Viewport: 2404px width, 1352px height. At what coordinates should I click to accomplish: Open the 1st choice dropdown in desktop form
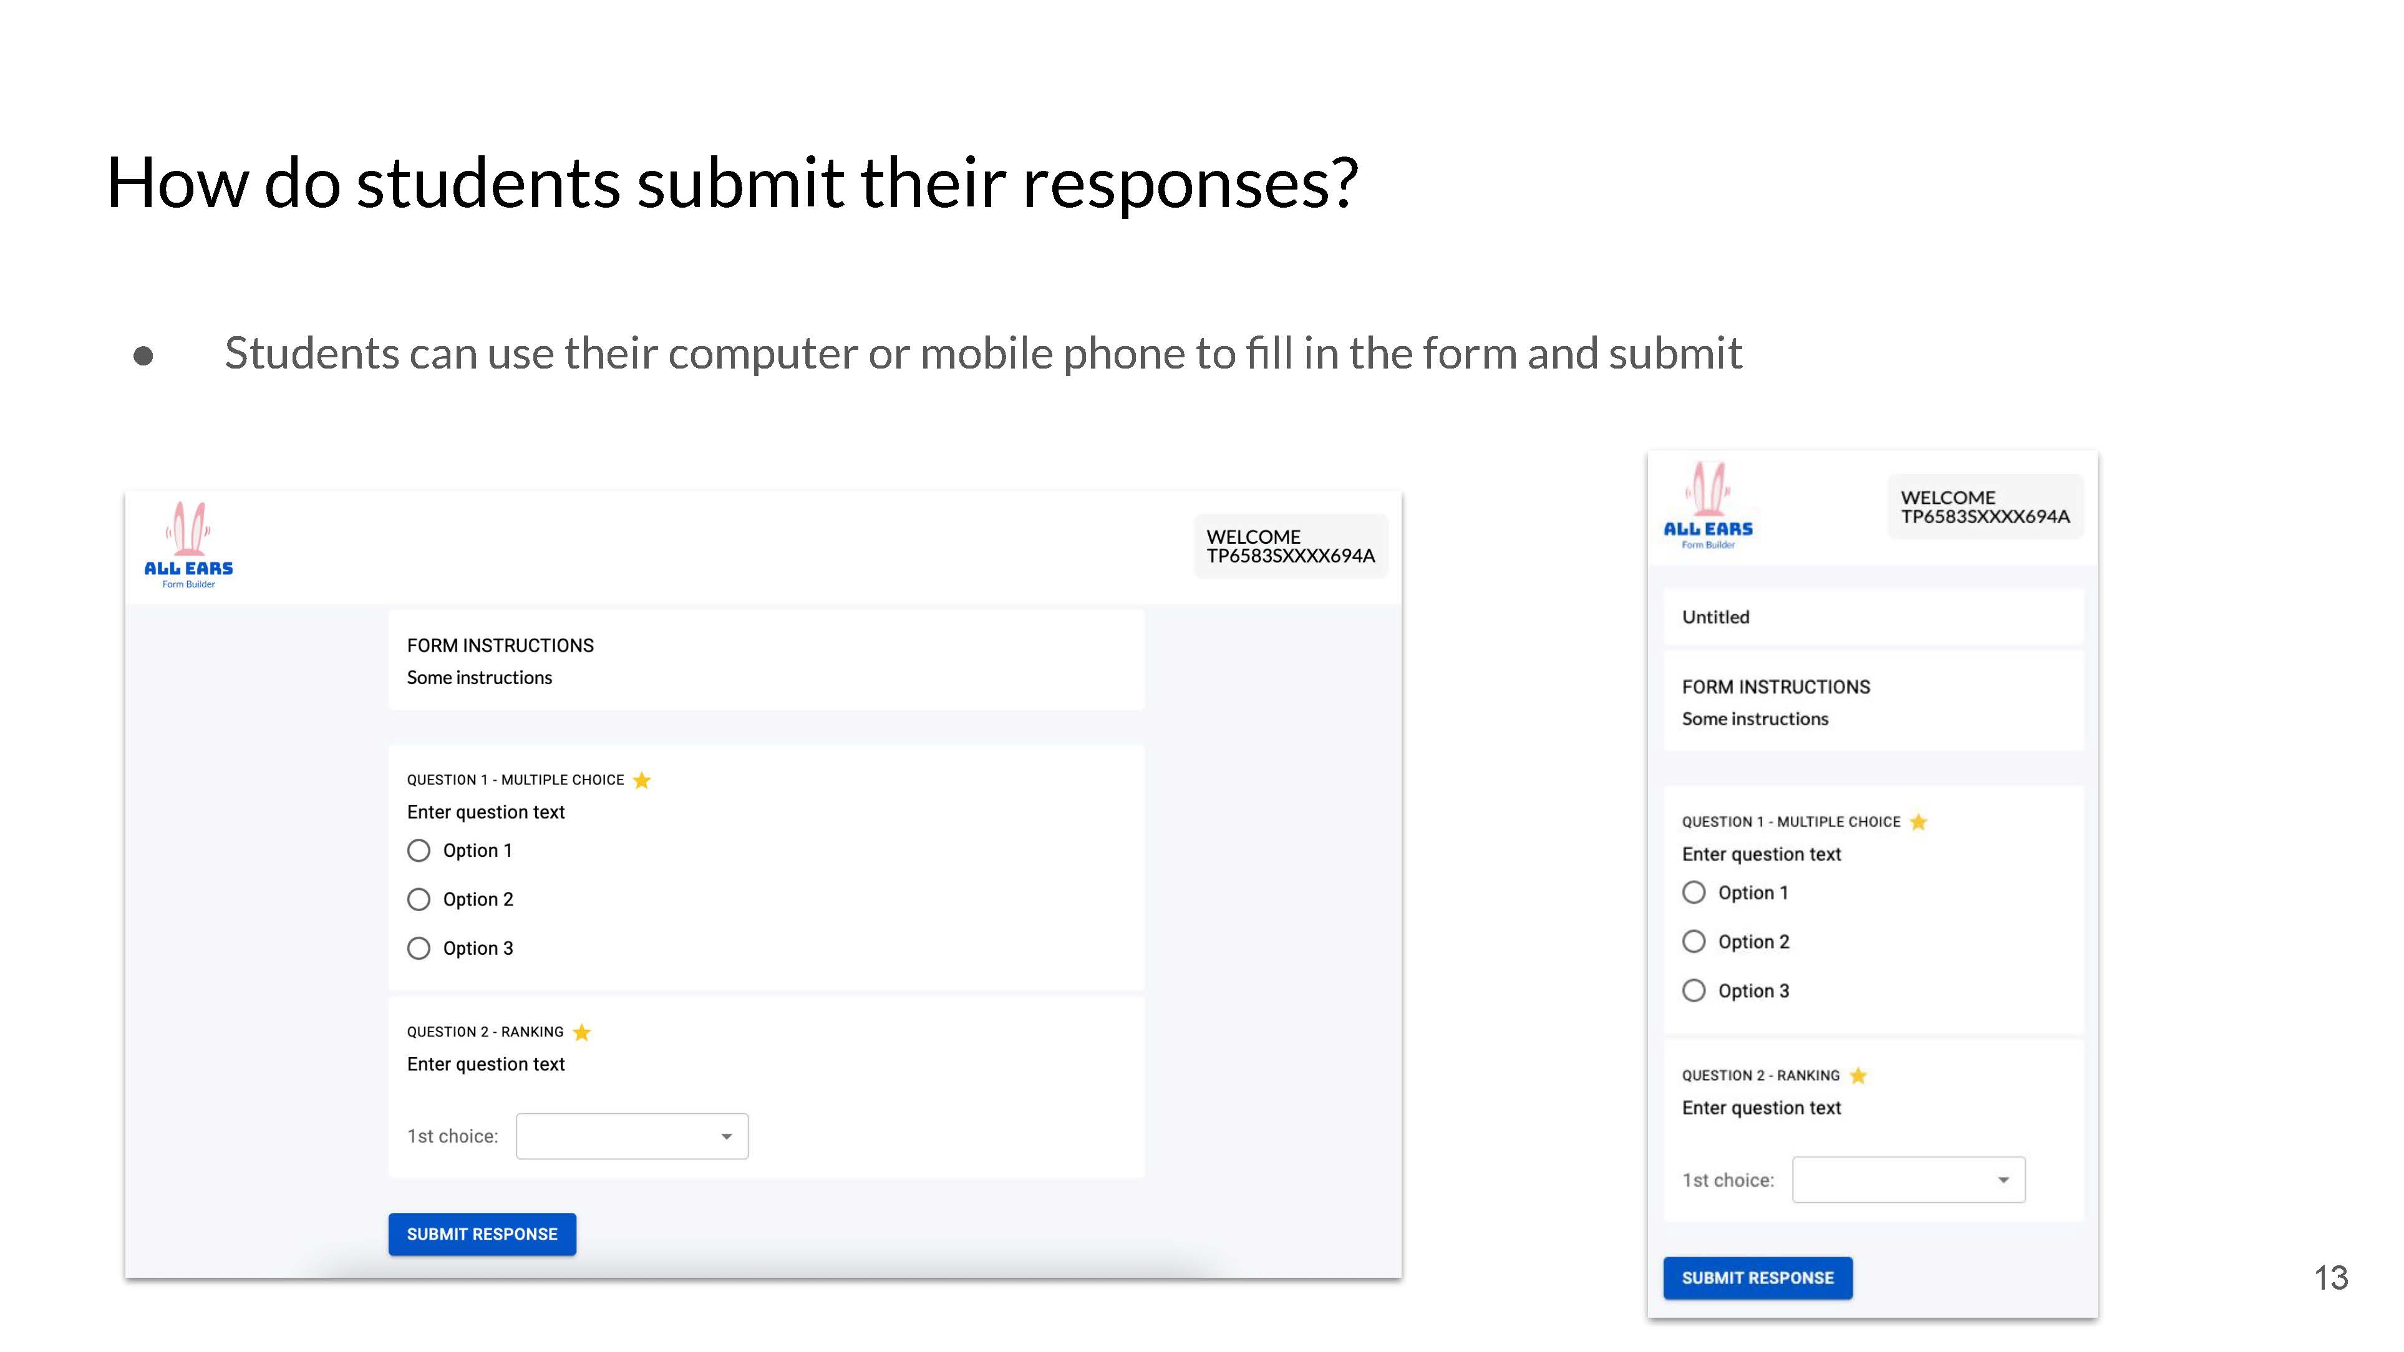[x=632, y=1136]
